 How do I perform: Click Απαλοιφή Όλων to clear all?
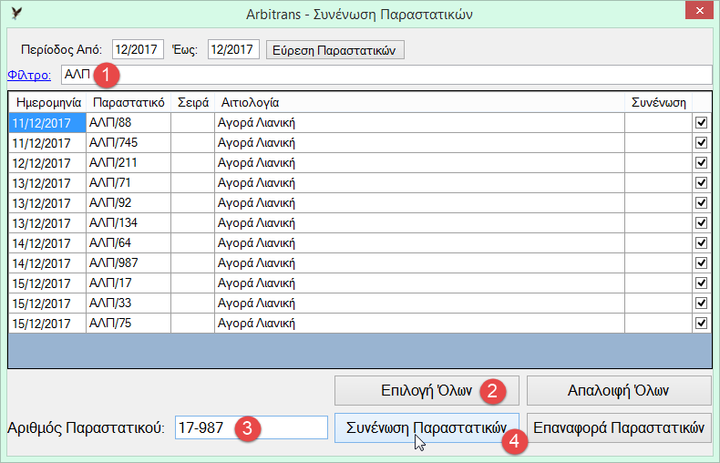click(619, 390)
